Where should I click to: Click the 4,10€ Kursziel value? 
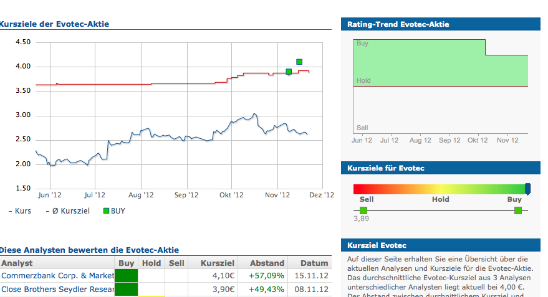click(223, 276)
